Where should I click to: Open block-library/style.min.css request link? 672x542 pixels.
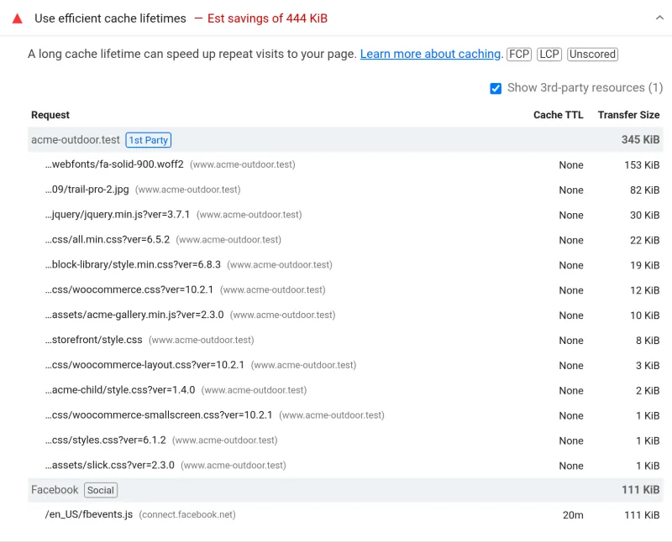[x=133, y=264]
